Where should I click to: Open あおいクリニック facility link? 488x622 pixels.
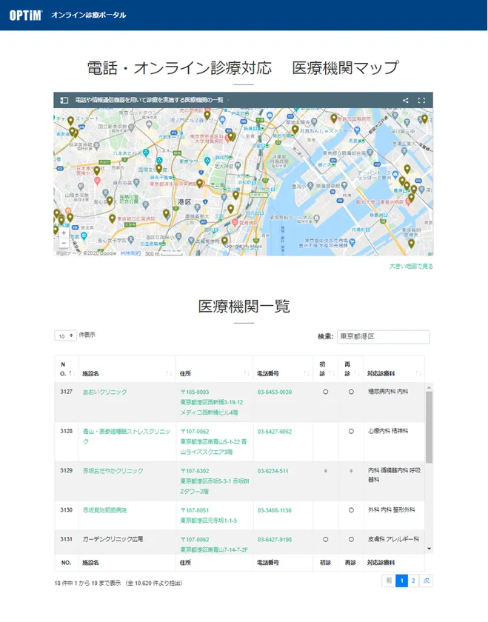[104, 392]
